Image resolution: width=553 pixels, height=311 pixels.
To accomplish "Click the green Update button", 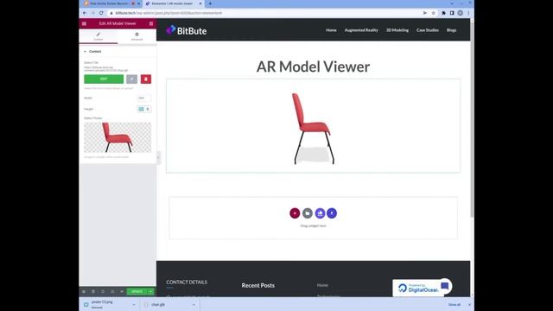I will pos(137,292).
